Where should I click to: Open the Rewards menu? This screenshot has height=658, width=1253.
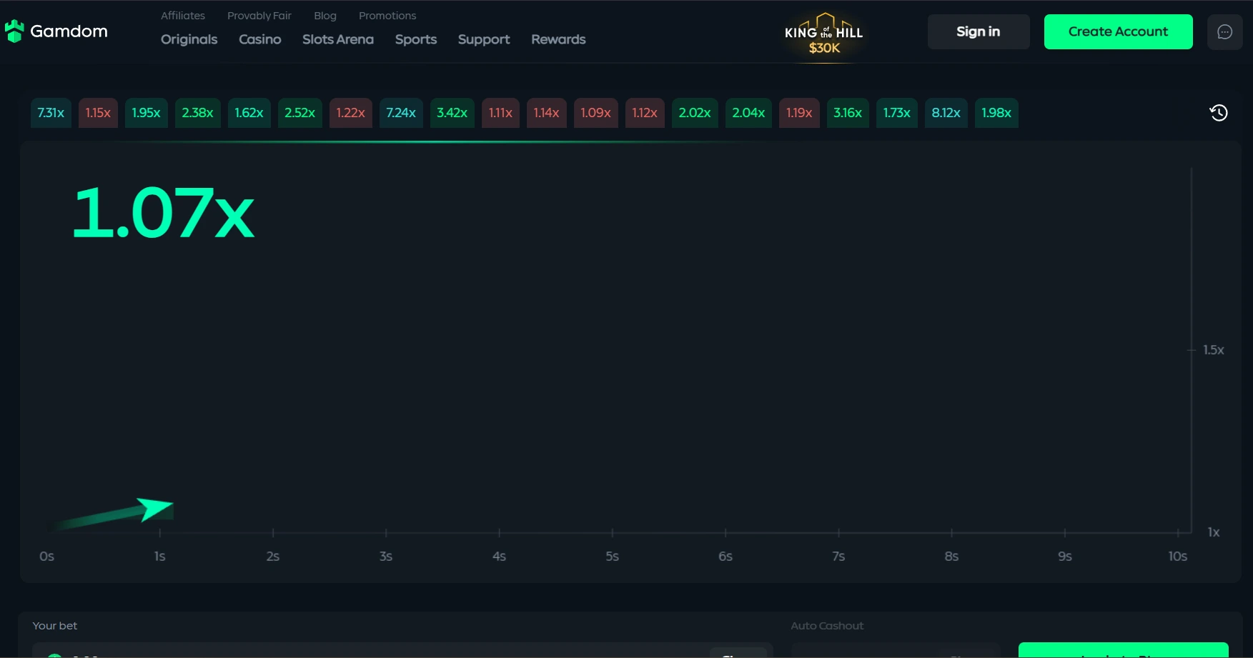(x=558, y=39)
